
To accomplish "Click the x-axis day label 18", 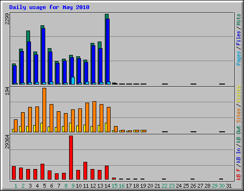I will pyautogui.click(x=136, y=186).
